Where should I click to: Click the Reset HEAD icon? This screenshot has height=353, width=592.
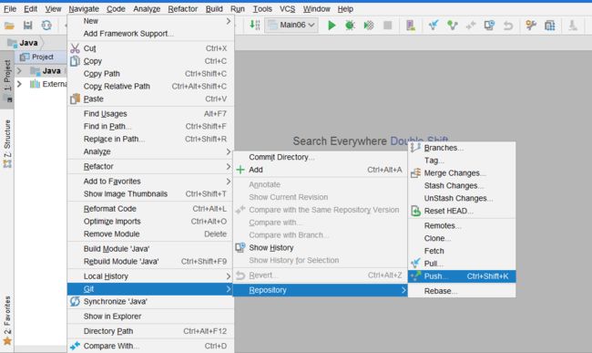coord(415,211)
